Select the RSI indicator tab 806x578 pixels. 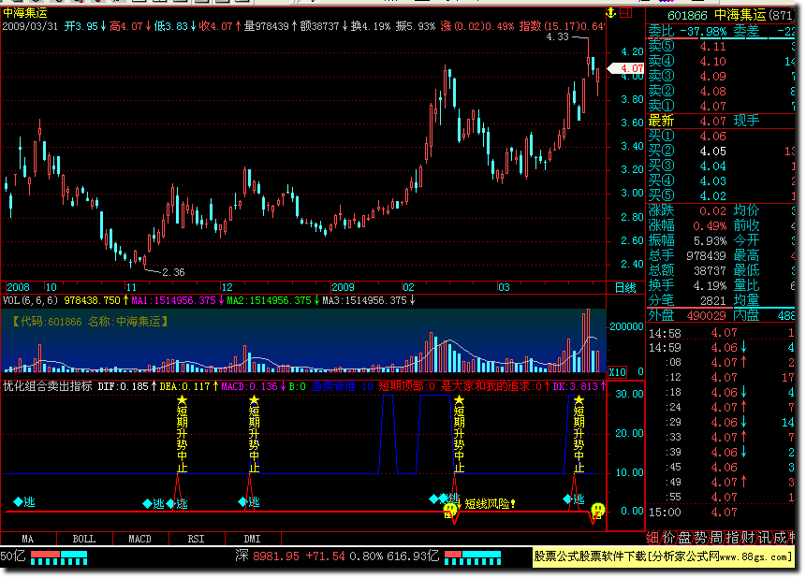196,539
